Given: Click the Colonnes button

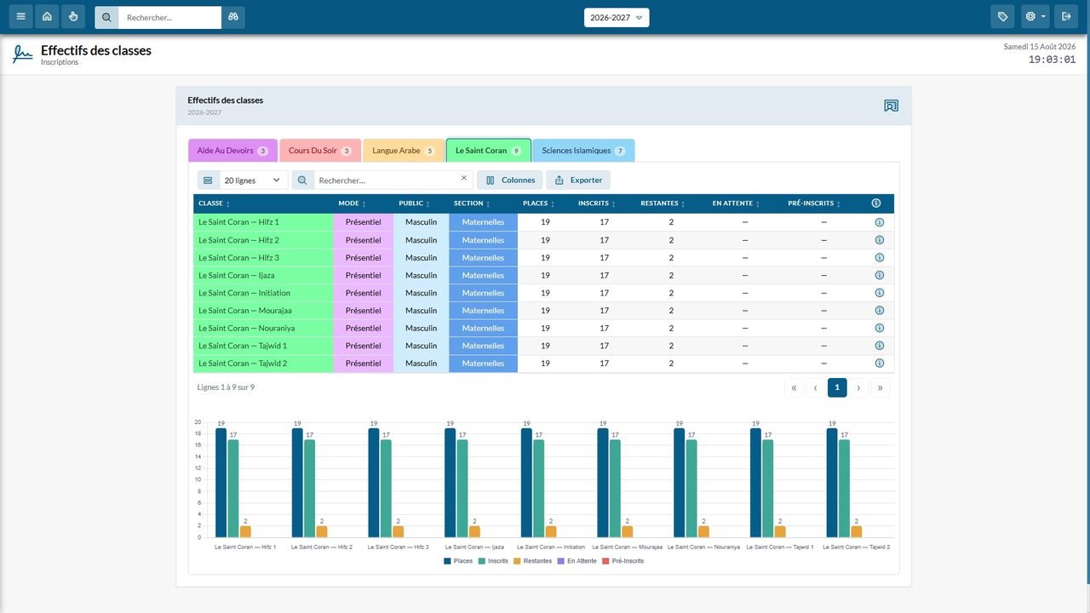Looking at the screenshot, I should (510, 180).
